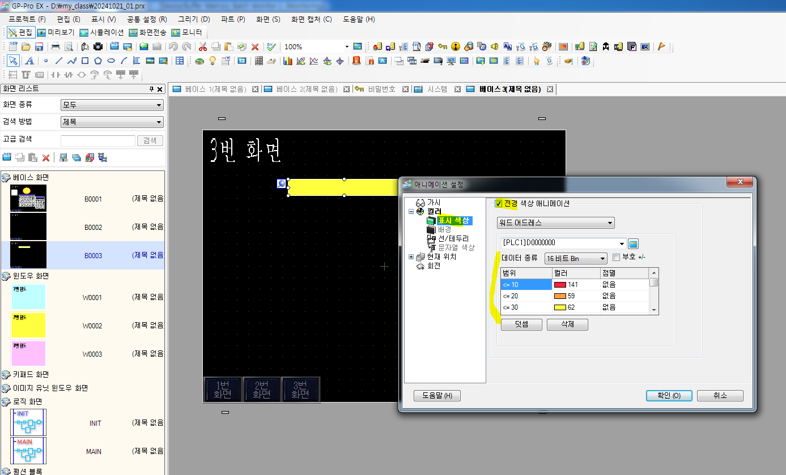This screenshot has height=475, width=786.
Task: Select the arrow pointer selection tool
Action: click(13, 61)
